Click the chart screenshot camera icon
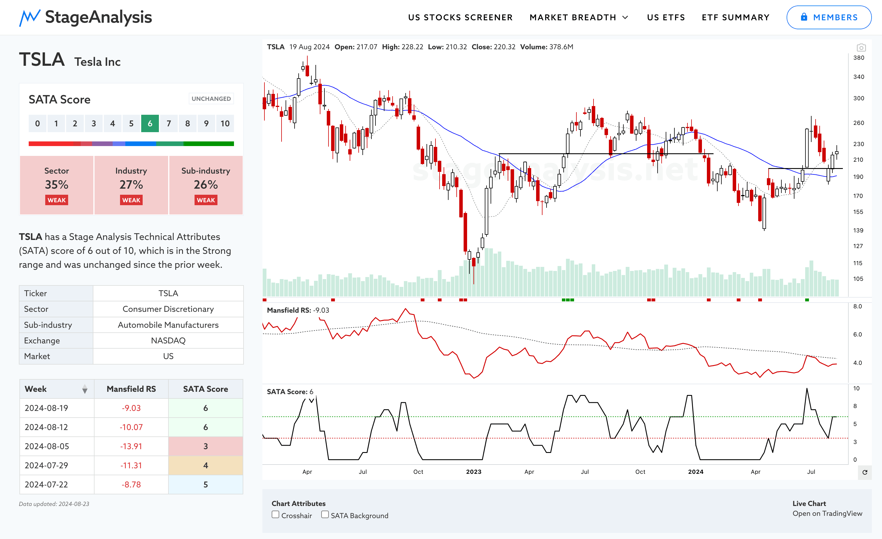Screen dimensions: 882x539 pyautogui.click(x=861, y=48)
